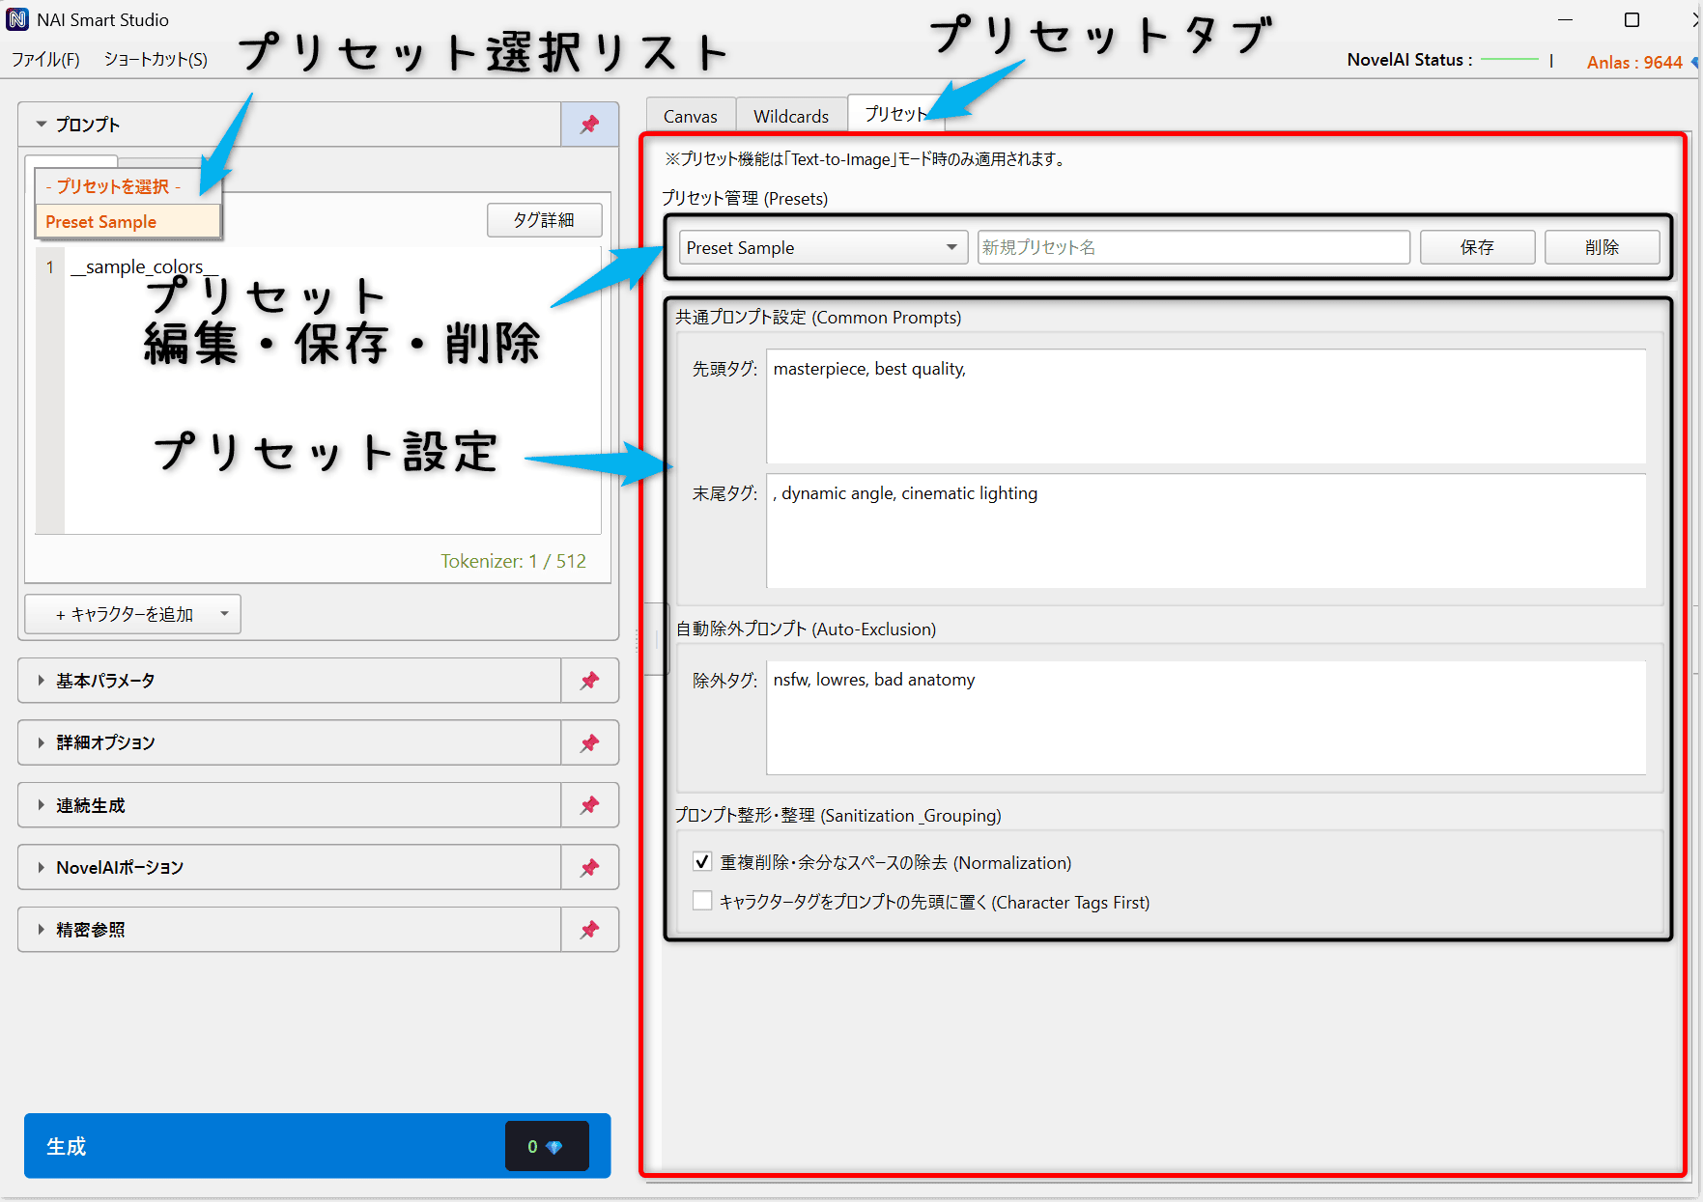Click the NAI Smart Studio logo icon

[x=16, y=19]
